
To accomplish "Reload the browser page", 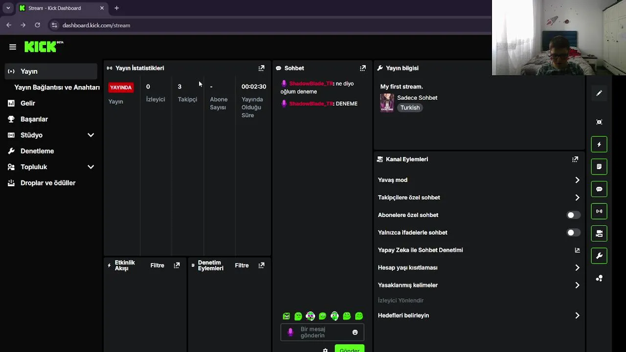I will coord(37,25).
